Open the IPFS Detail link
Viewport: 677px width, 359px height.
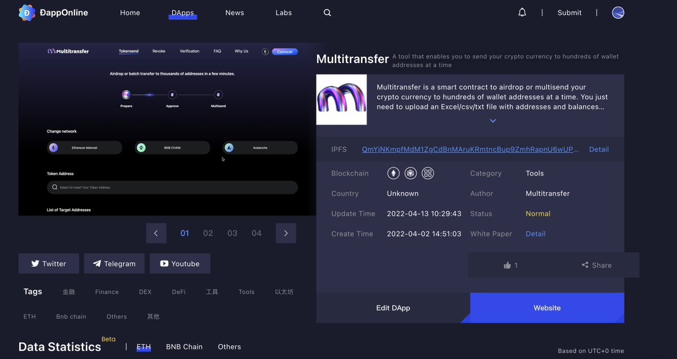(x=599, y=149)
